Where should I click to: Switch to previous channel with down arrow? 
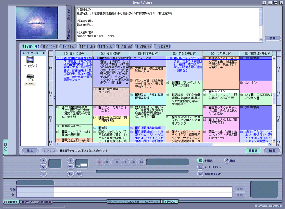[x=43, y=167]
